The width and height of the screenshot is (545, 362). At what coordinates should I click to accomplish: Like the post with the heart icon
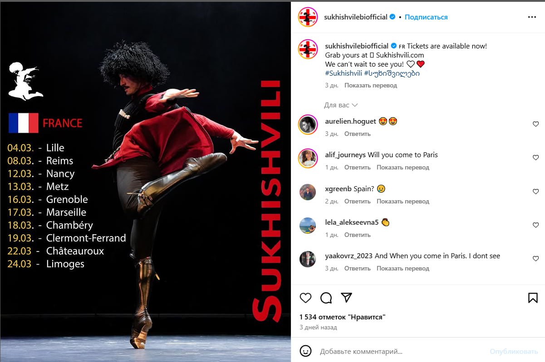(306, 298)
